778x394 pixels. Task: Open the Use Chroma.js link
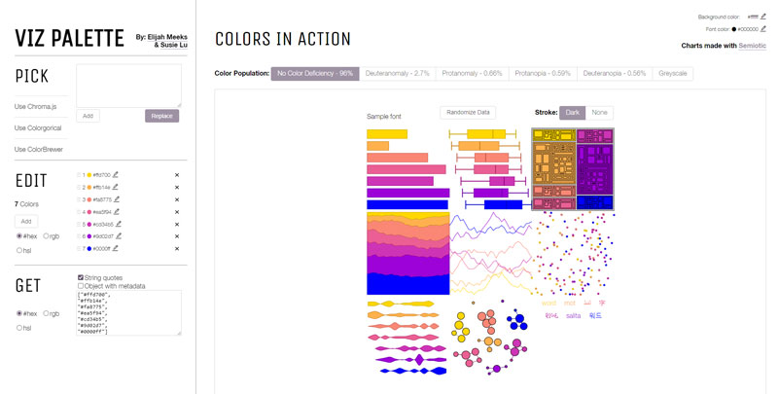36,107
